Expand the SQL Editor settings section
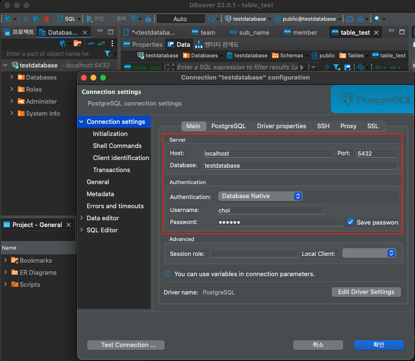 point(81,230)
